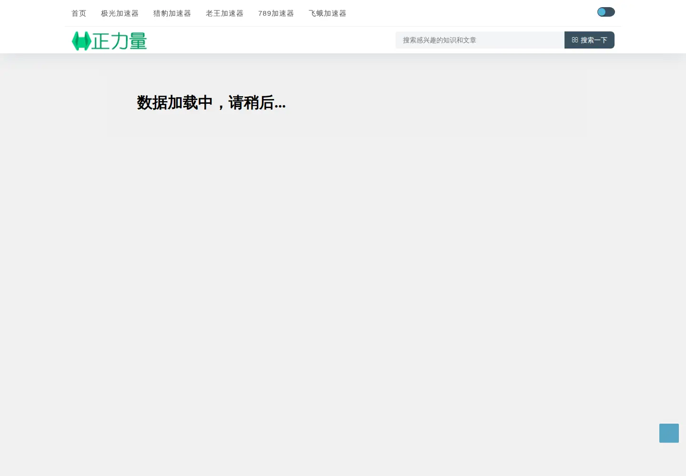Click the 数据加载中，请稍后... heading text

[x=211, y=103]
